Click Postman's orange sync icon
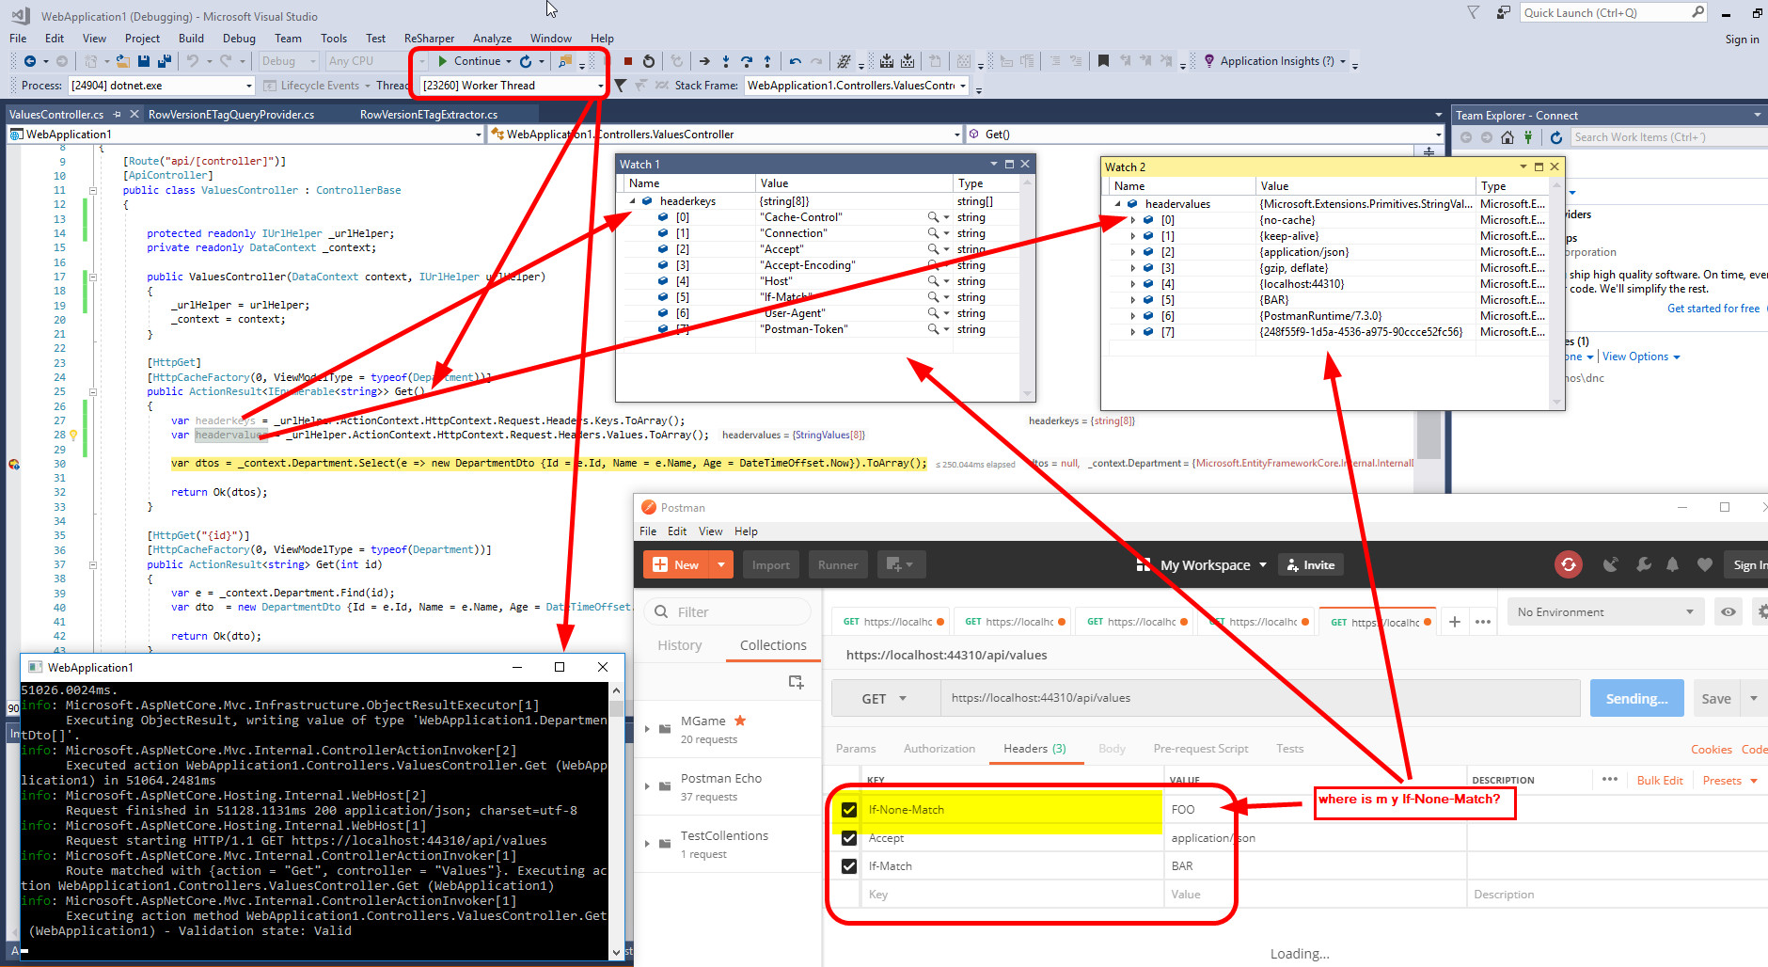Screen dimensions: 1768x967 [x=1568, y=564]
